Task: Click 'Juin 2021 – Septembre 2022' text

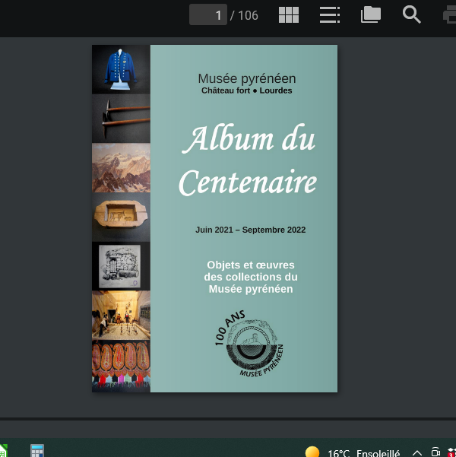Action: pos(250,230)
